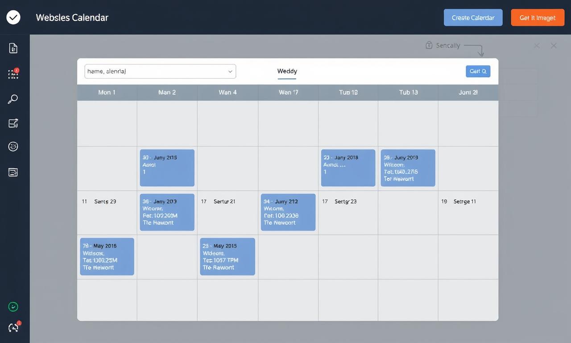This screenshot has height=343, width=571.
Task: Select the edit note icon in sidebar
Action: tap(13, 123)
